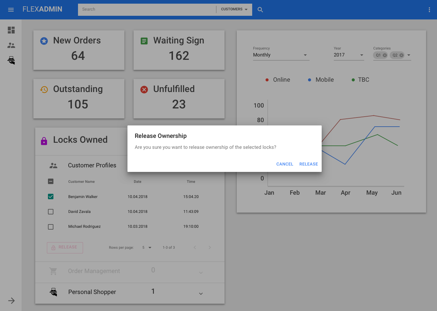Check the David Zavala row checkbox

[x=51, y=212]
